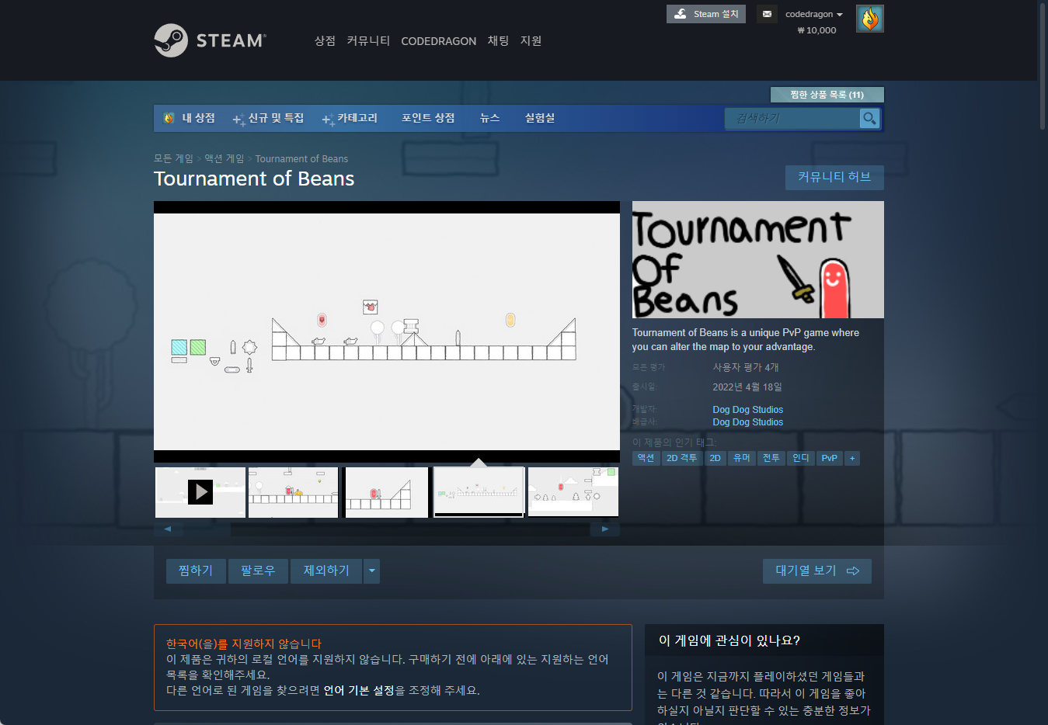The width and height of the screenshot is (1048, 725).
Task: Click the 인디 tag
Action: click(x=801, y=458)
